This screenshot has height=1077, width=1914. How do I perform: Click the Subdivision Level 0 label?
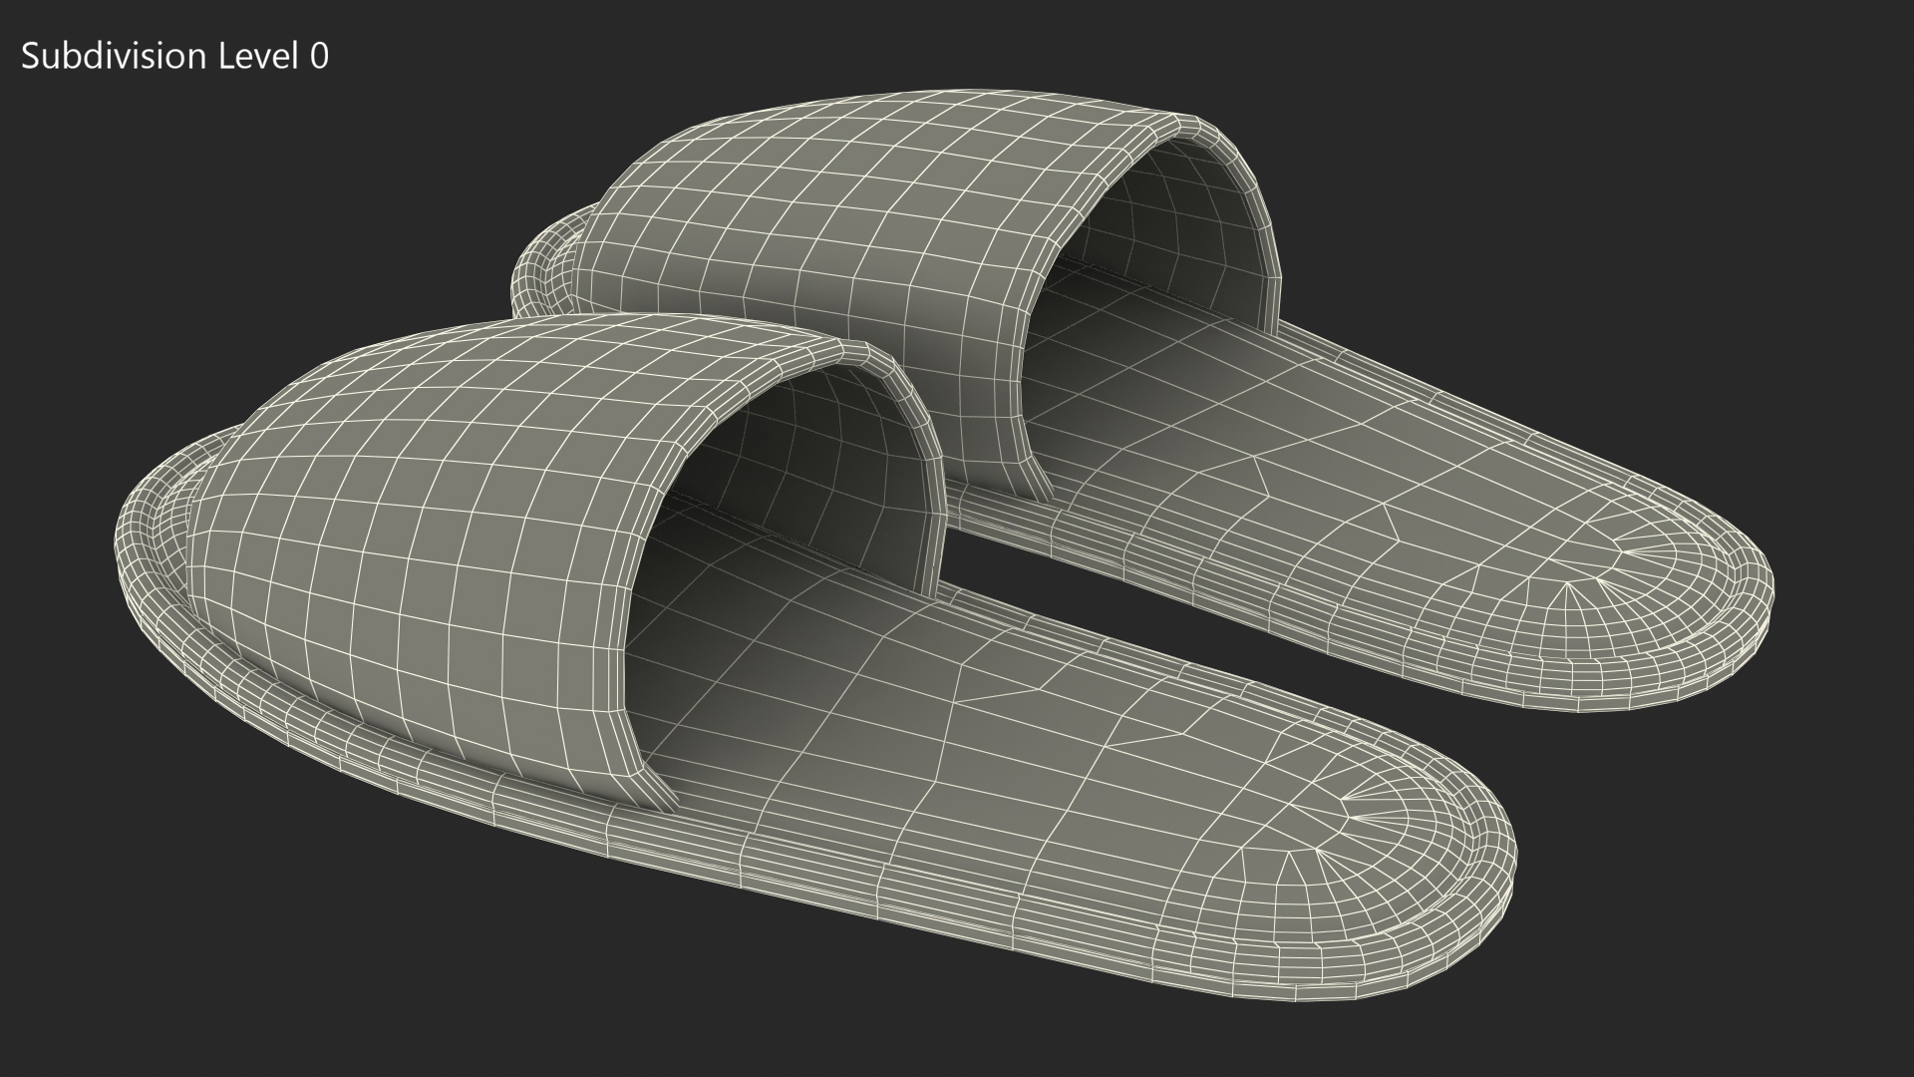pyautogui.click(x=174, y=57)
